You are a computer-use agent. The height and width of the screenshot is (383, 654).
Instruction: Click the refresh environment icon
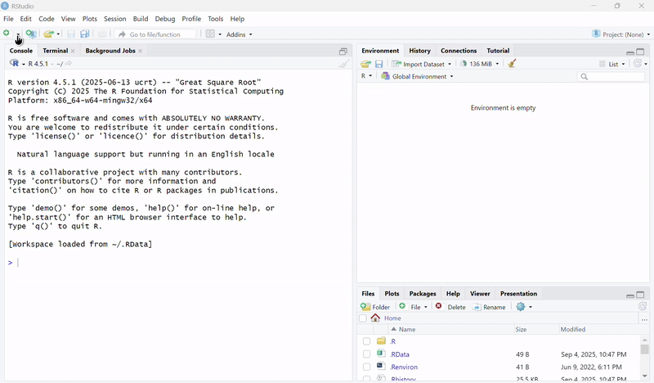coord(638,64)
